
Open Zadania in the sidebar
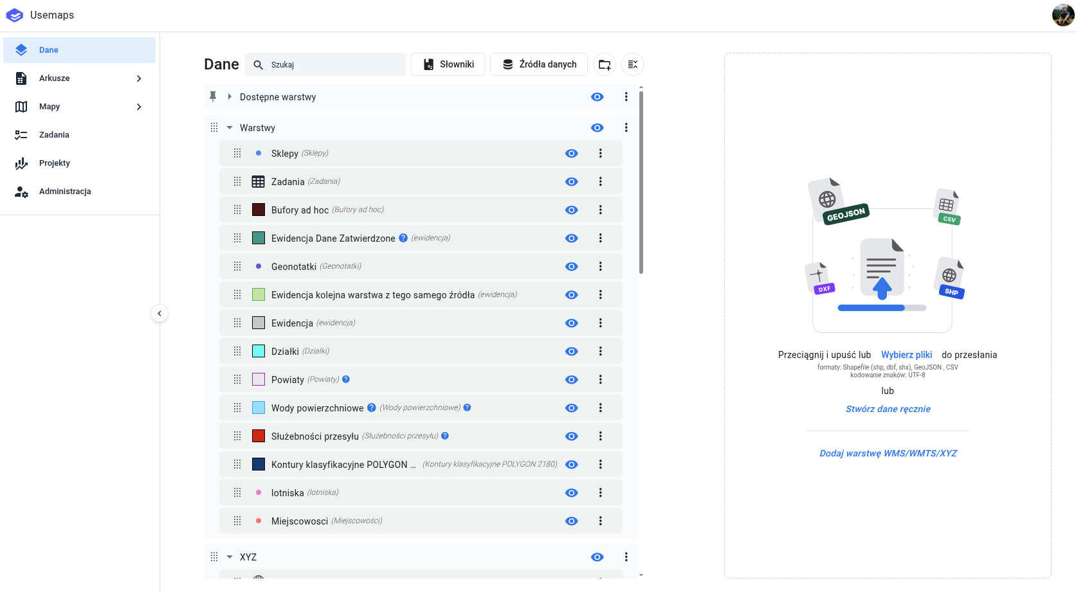tap(54, 135)
